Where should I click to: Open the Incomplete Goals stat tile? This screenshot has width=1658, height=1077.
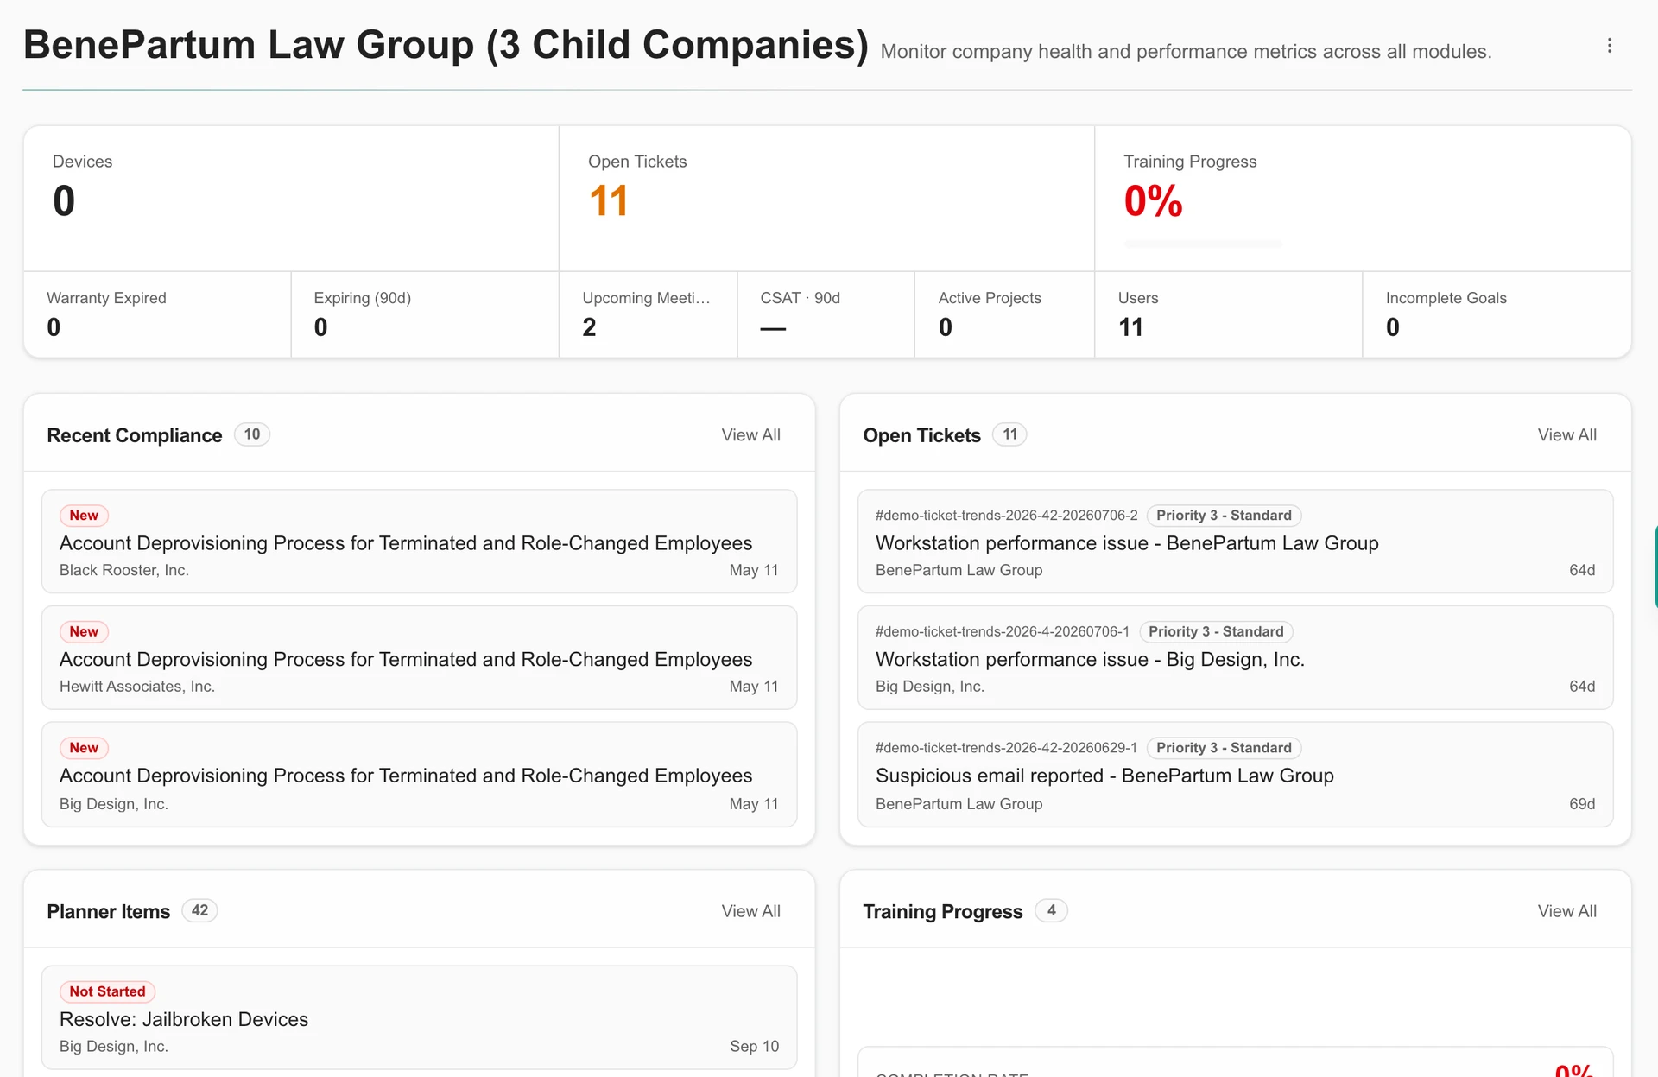pyautogui.click(x=1497, y=314)
